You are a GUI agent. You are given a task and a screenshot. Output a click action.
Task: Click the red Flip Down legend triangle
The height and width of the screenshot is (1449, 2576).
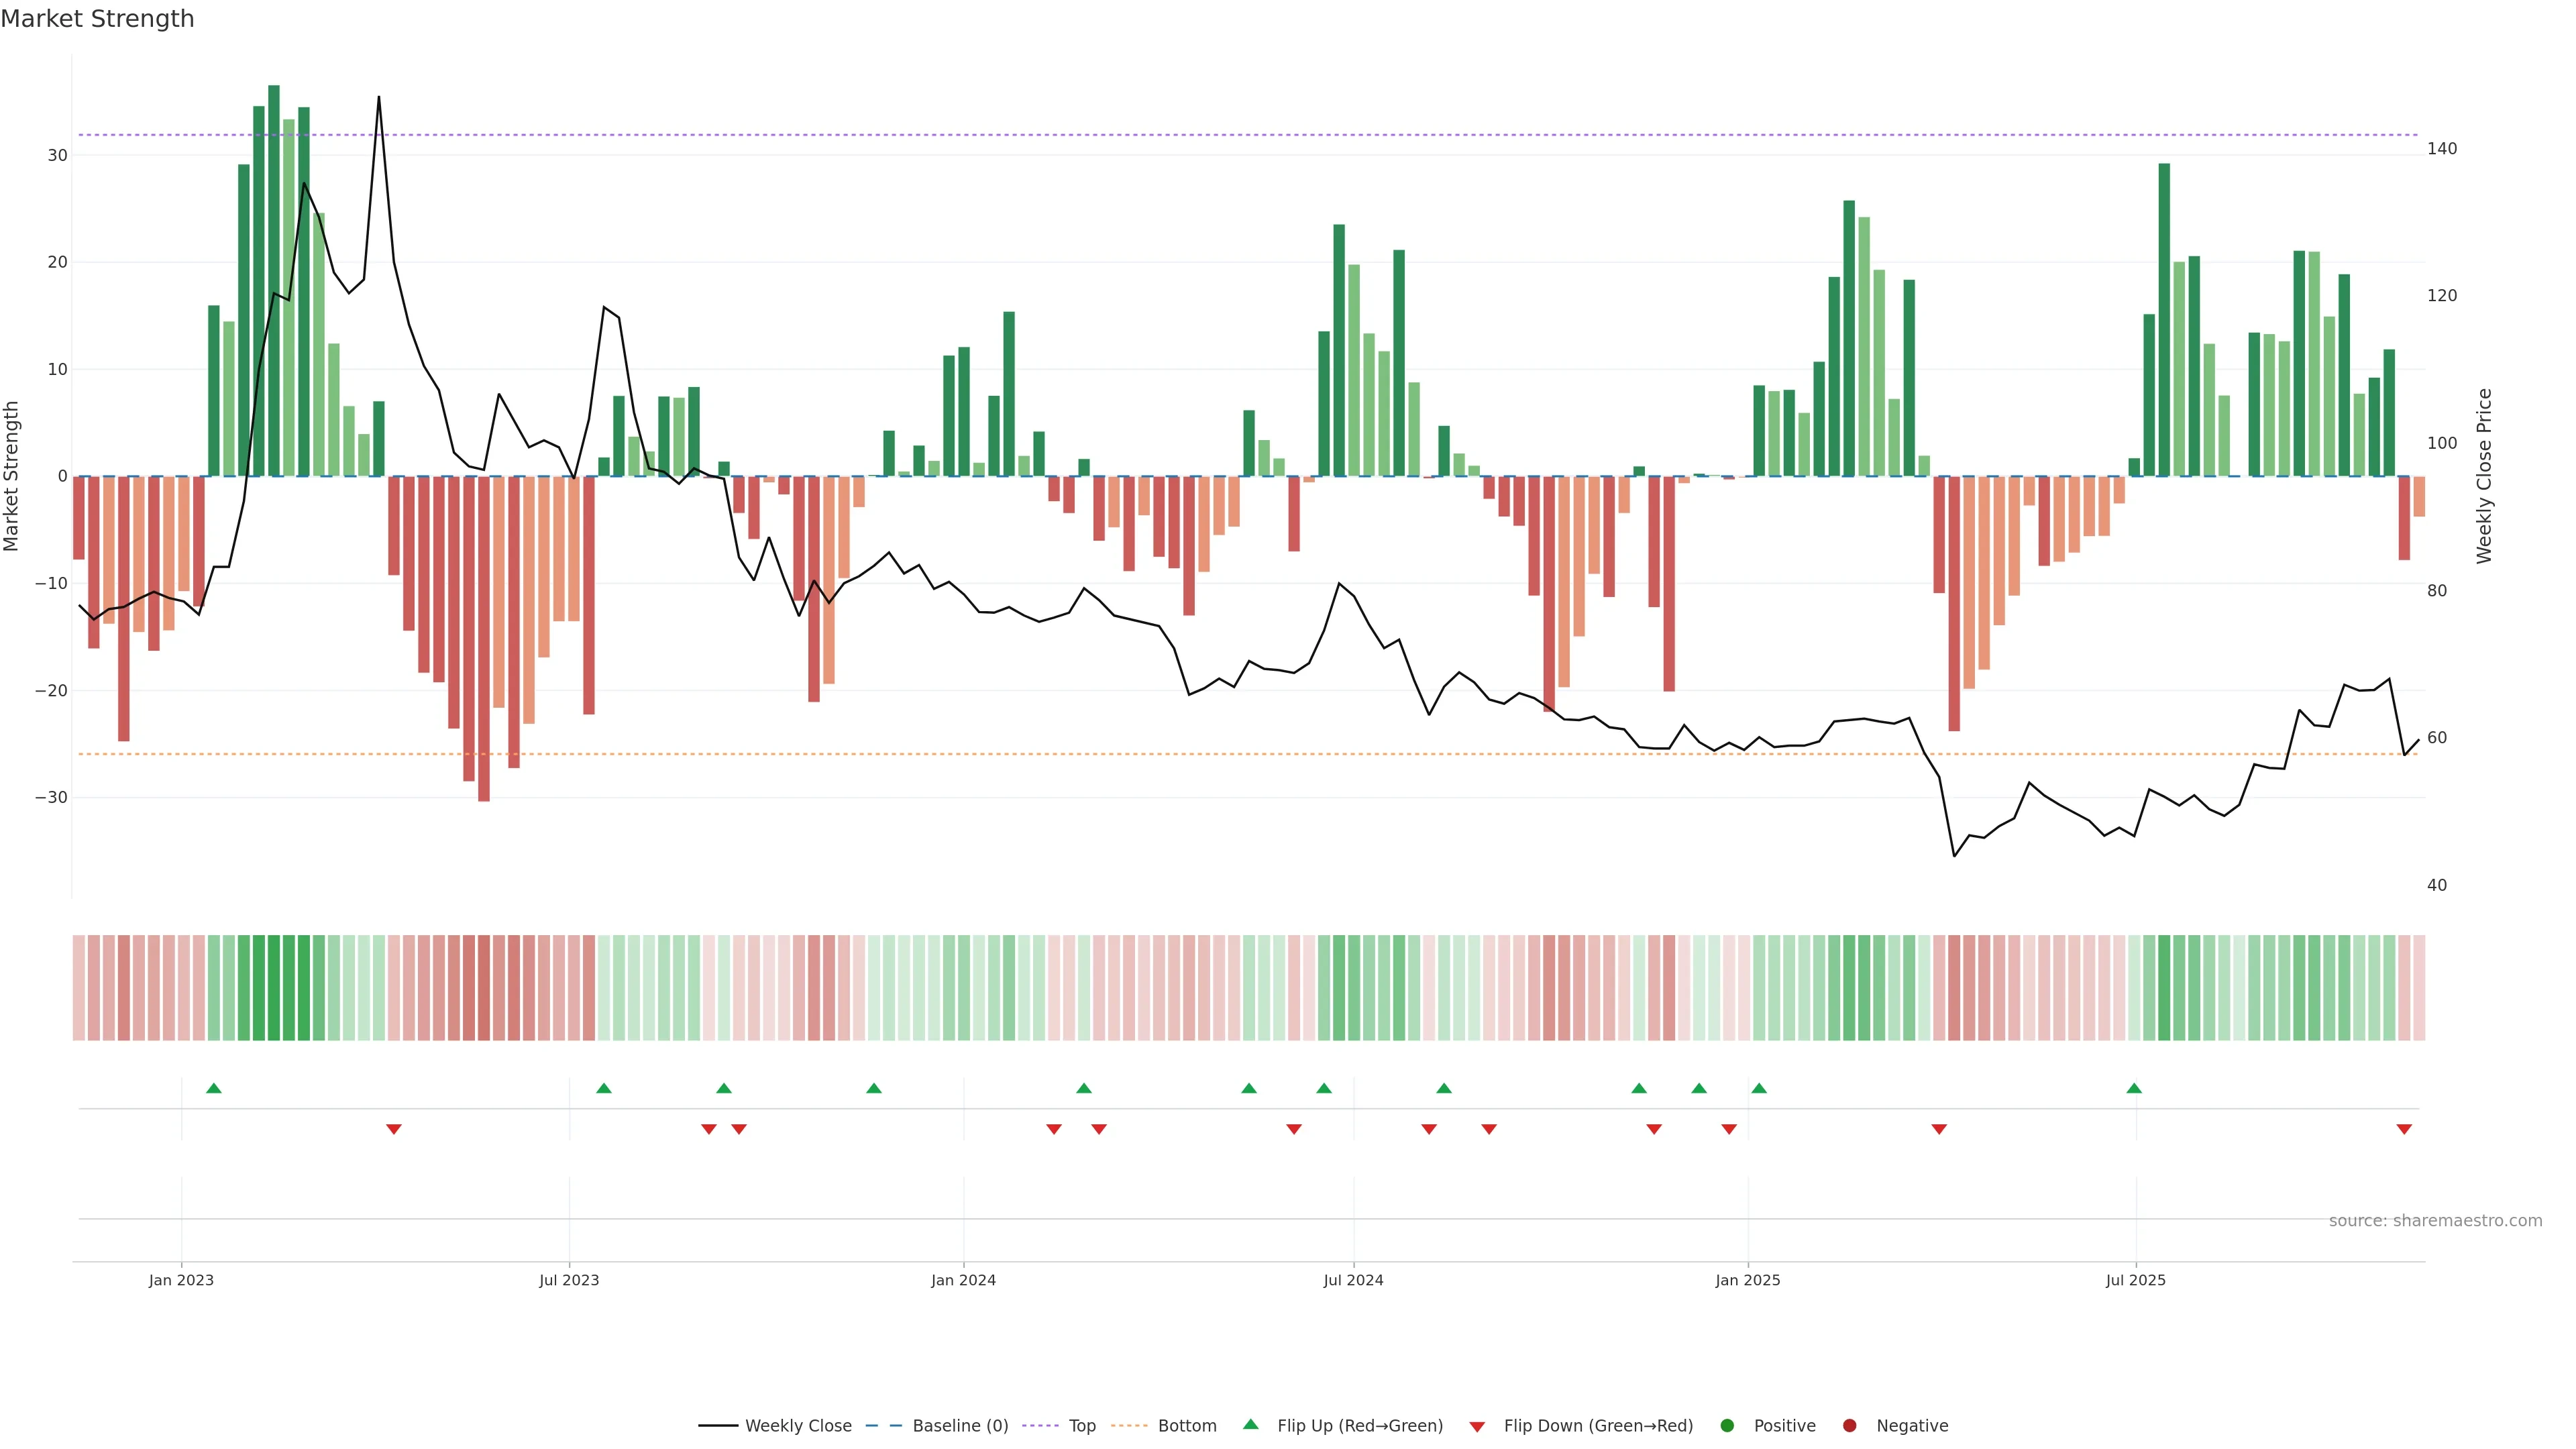pyautogui.click(x=1477, y=1426)
